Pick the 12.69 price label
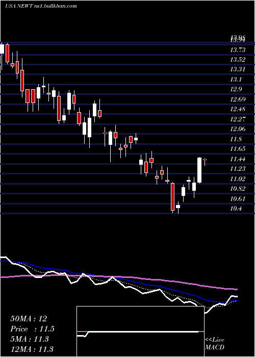The image size is (255, 357). [x=238, y=99]
